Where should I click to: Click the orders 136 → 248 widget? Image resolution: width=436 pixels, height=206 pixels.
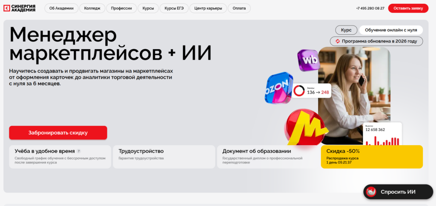(311, 90)
